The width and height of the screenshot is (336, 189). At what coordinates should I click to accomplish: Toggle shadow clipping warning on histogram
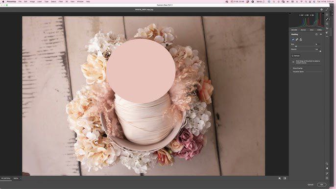(290, 13)
